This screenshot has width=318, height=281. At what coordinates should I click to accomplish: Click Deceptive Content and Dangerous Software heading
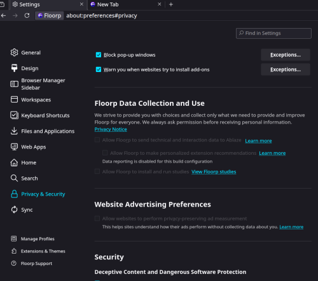(170, 272)
